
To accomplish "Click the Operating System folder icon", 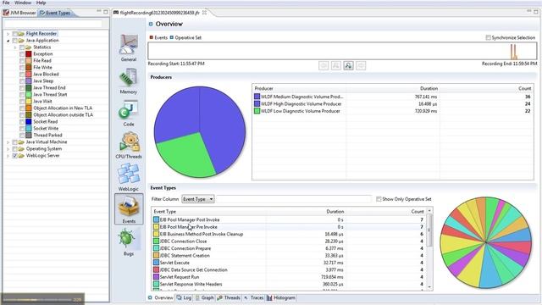I will 21,149.
